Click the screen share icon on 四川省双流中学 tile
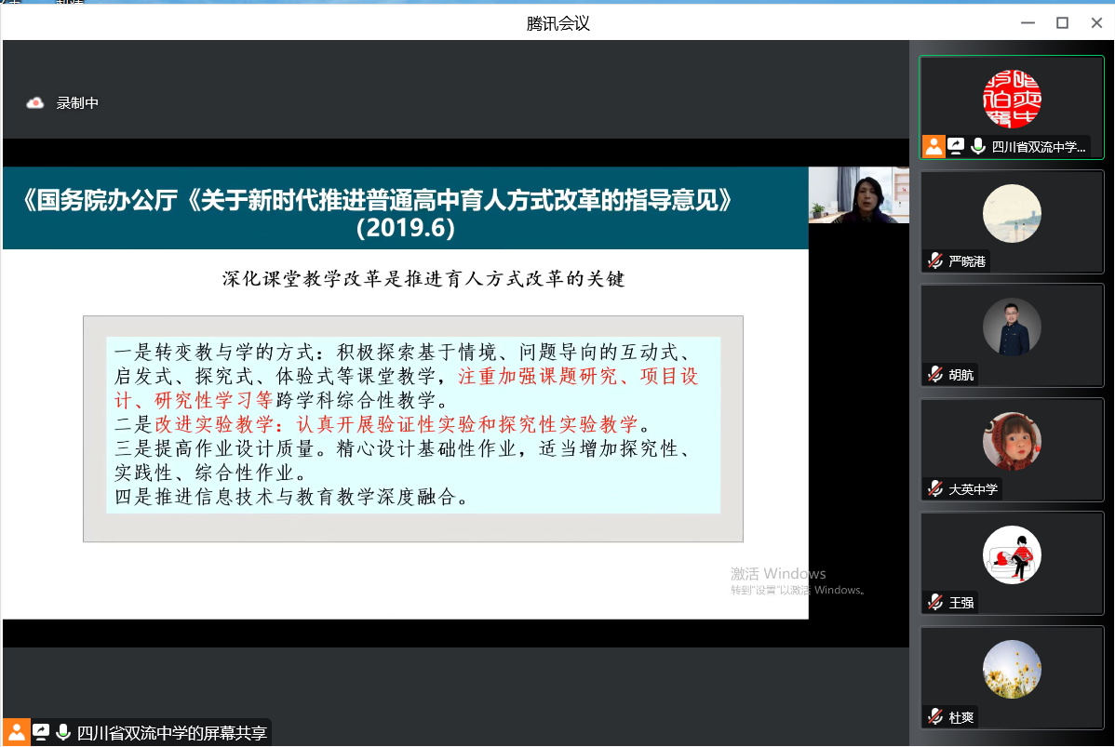The height and width of the screenshot is (747, 1115). pyautogui.click(x=956, y=146)
